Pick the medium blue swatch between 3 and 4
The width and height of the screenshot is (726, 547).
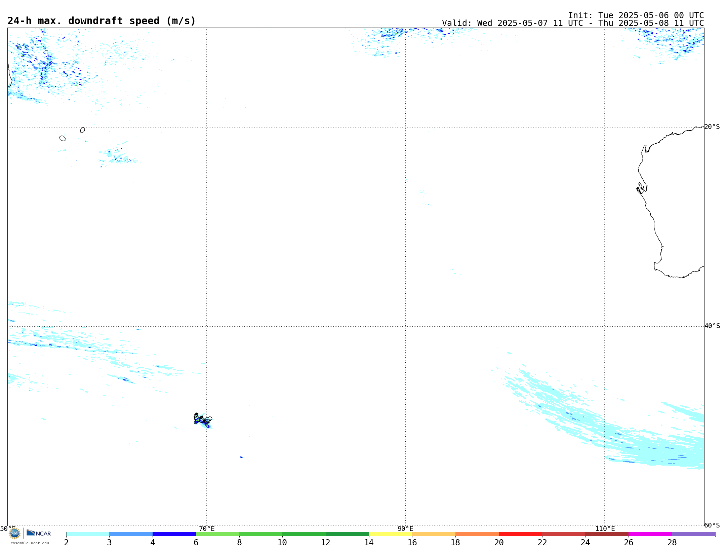coord(131,534)
